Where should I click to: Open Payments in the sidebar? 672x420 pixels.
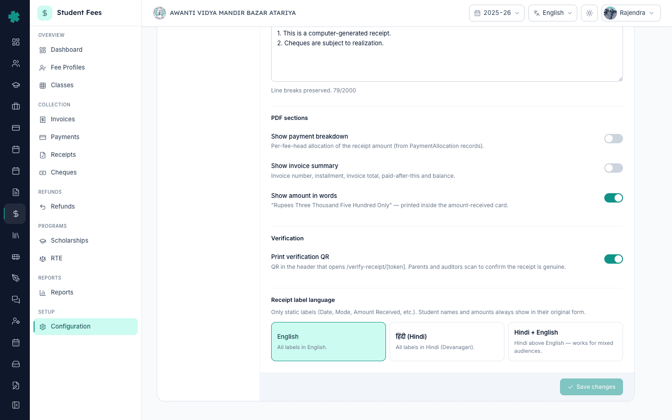(x=85, y=137)
